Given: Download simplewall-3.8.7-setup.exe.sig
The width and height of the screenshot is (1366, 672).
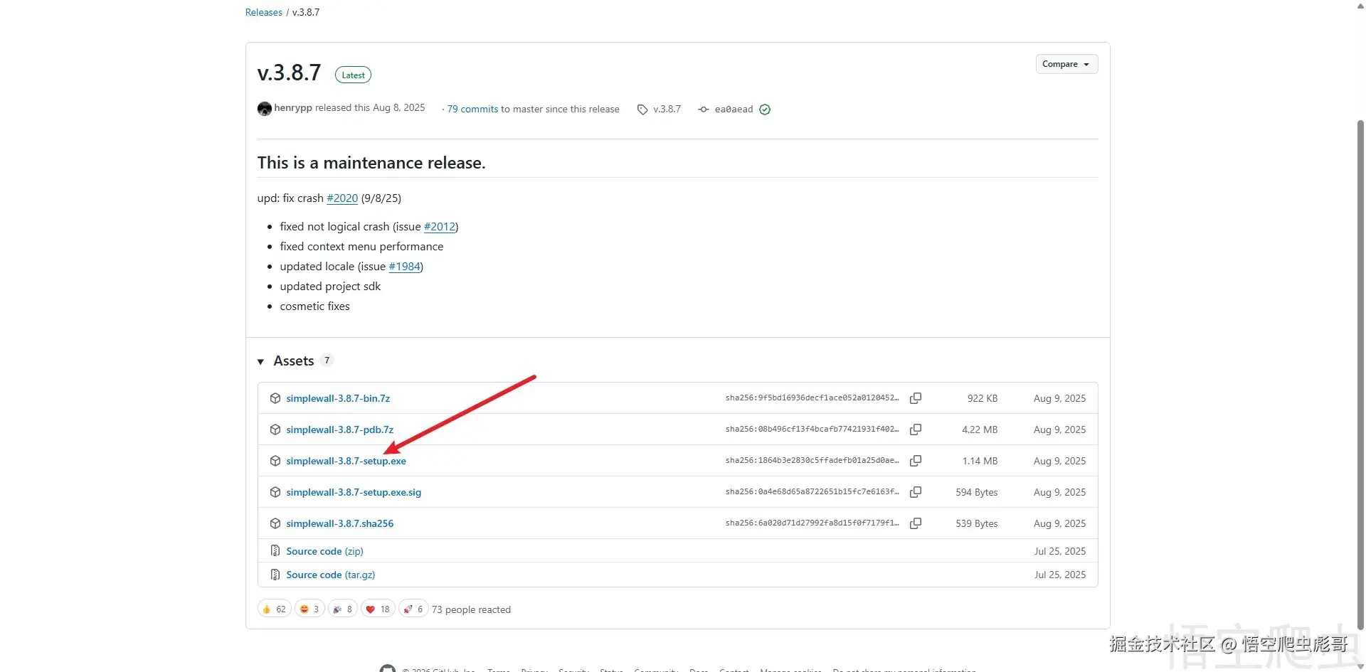Looking at the screenshot, I should tap(354, 492).
